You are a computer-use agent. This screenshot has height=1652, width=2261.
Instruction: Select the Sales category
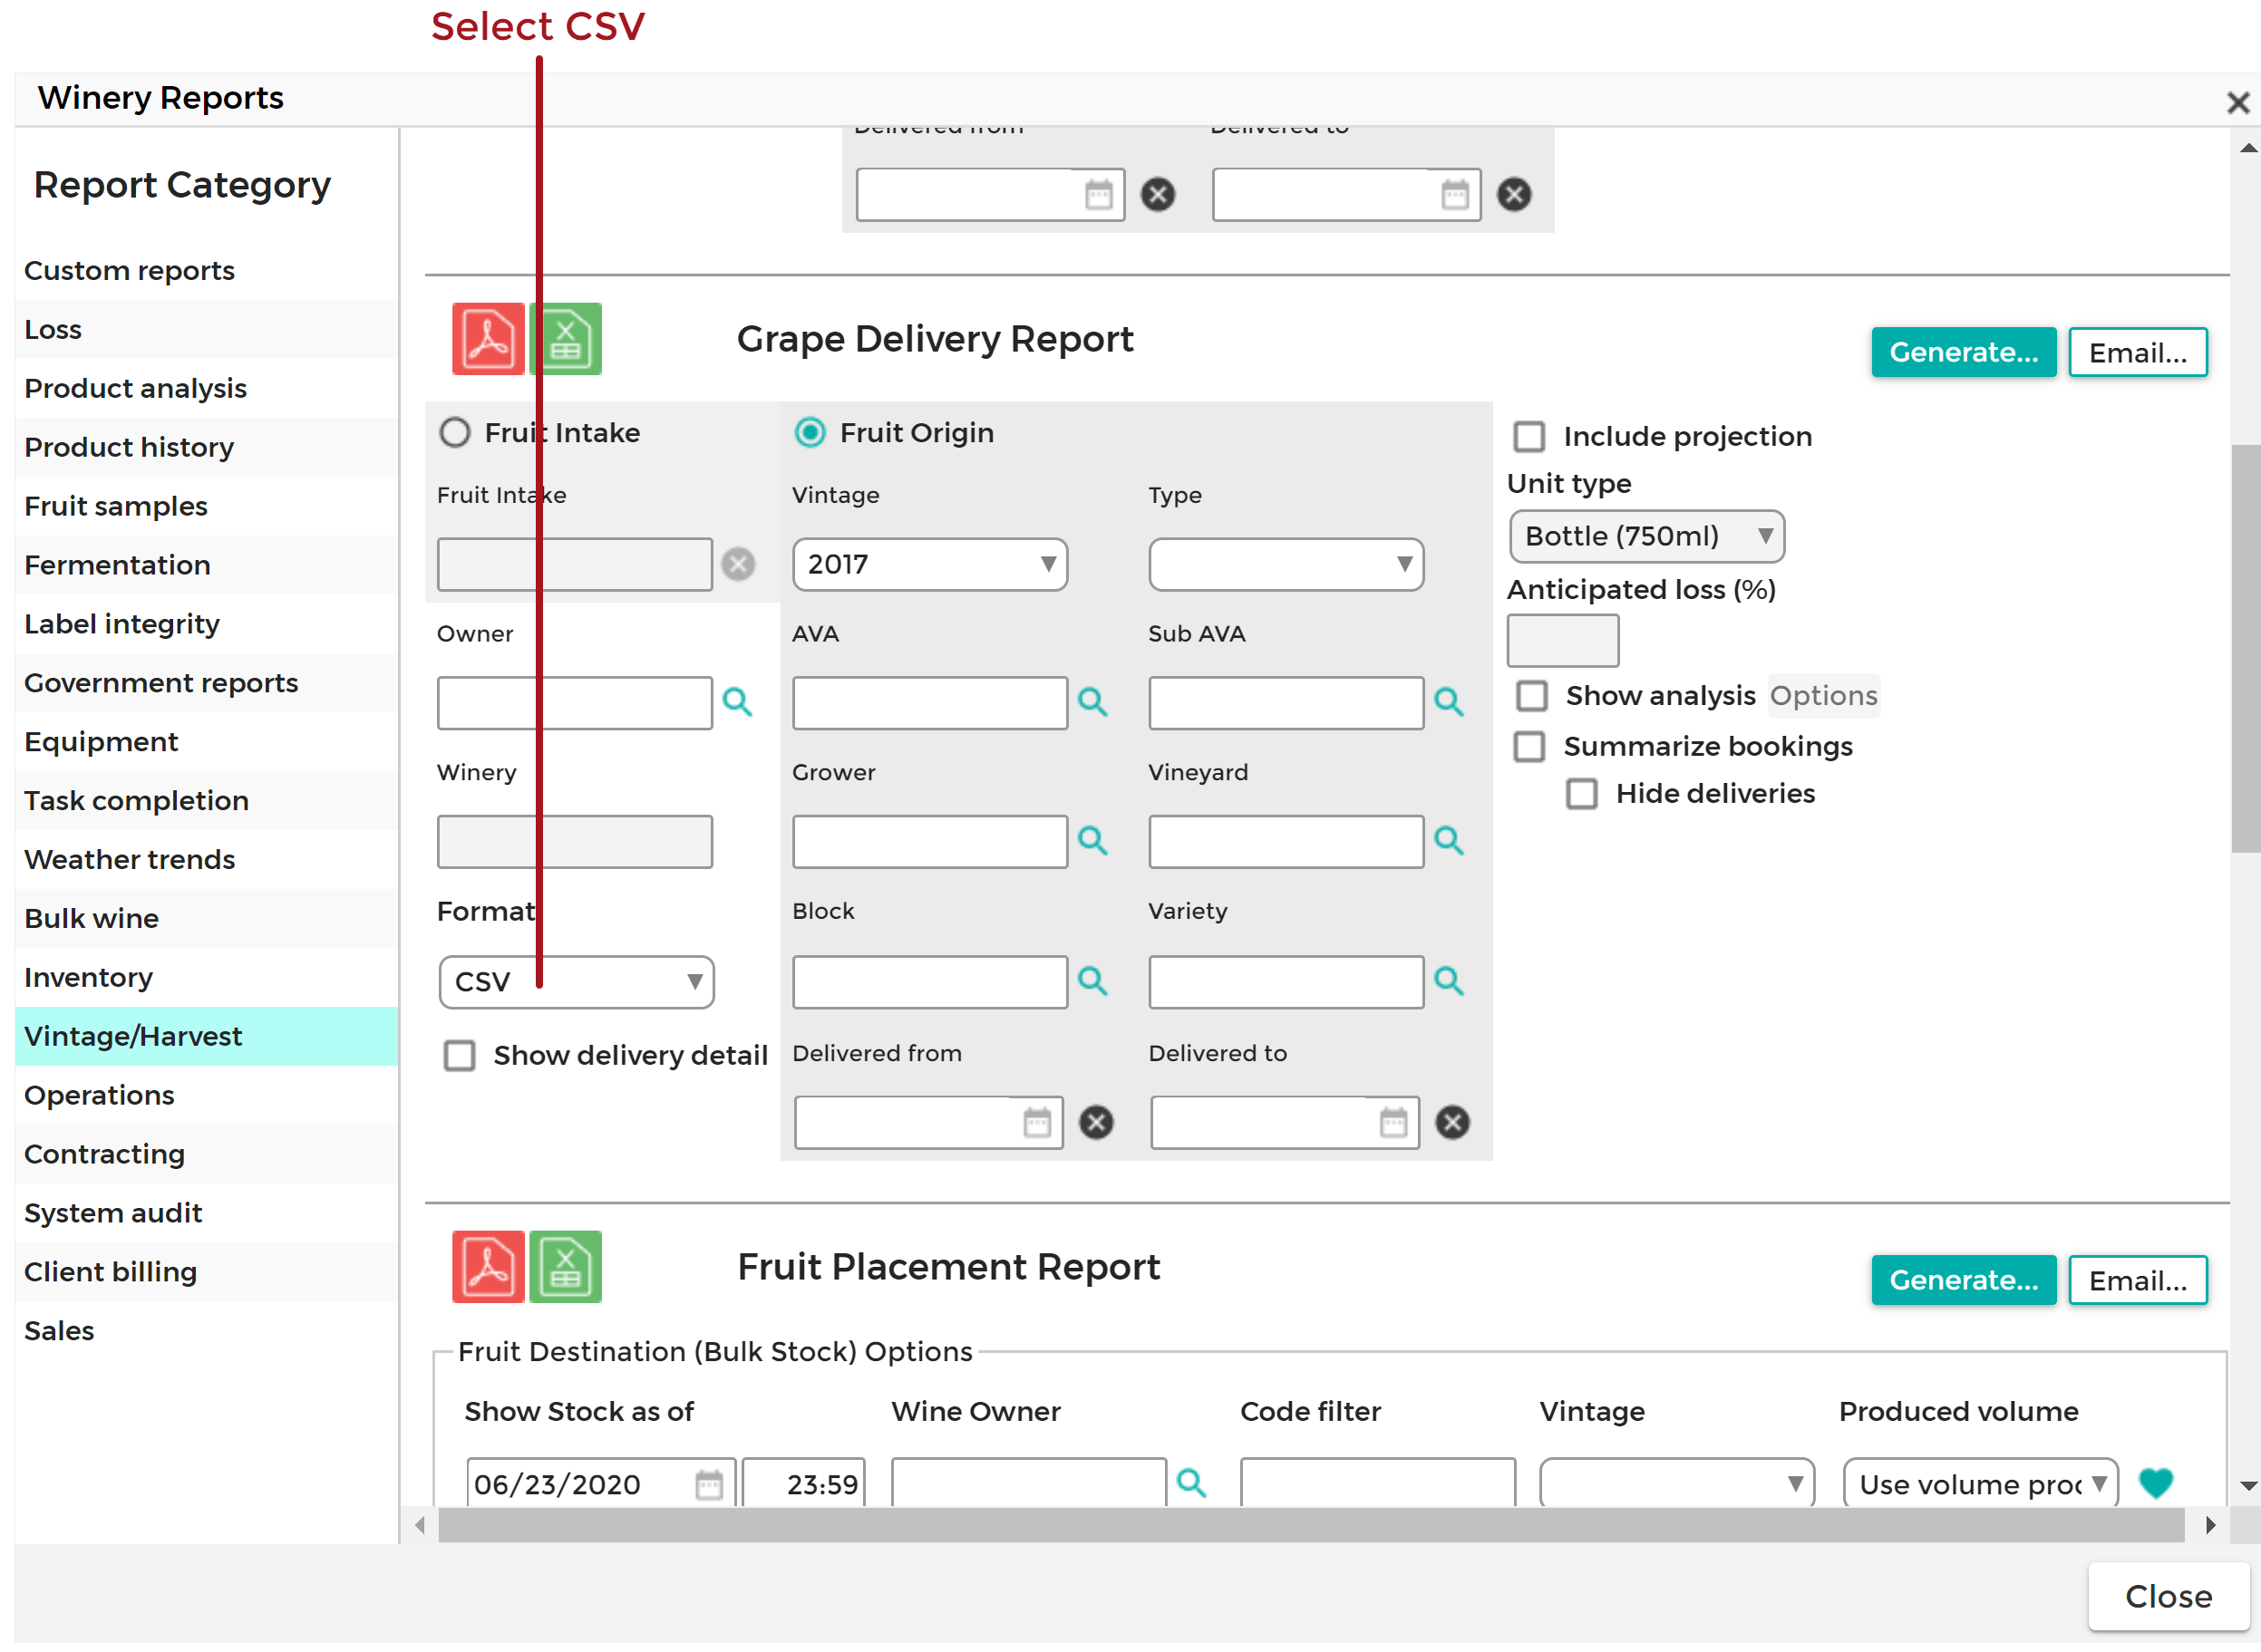(207, 1331)
